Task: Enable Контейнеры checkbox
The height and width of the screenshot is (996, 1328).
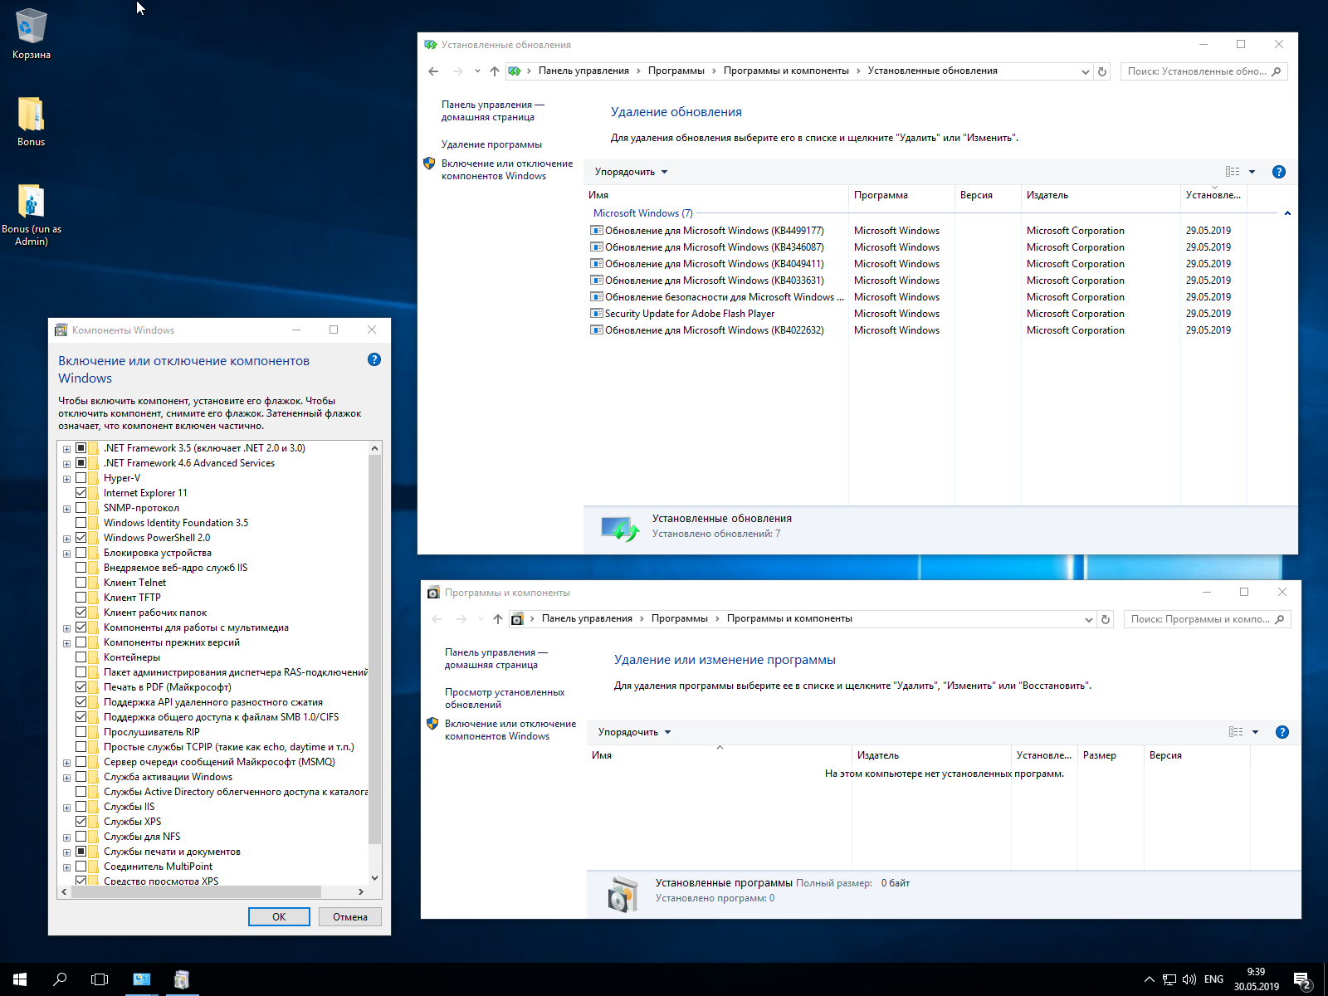Action: (x=81, y=657)
